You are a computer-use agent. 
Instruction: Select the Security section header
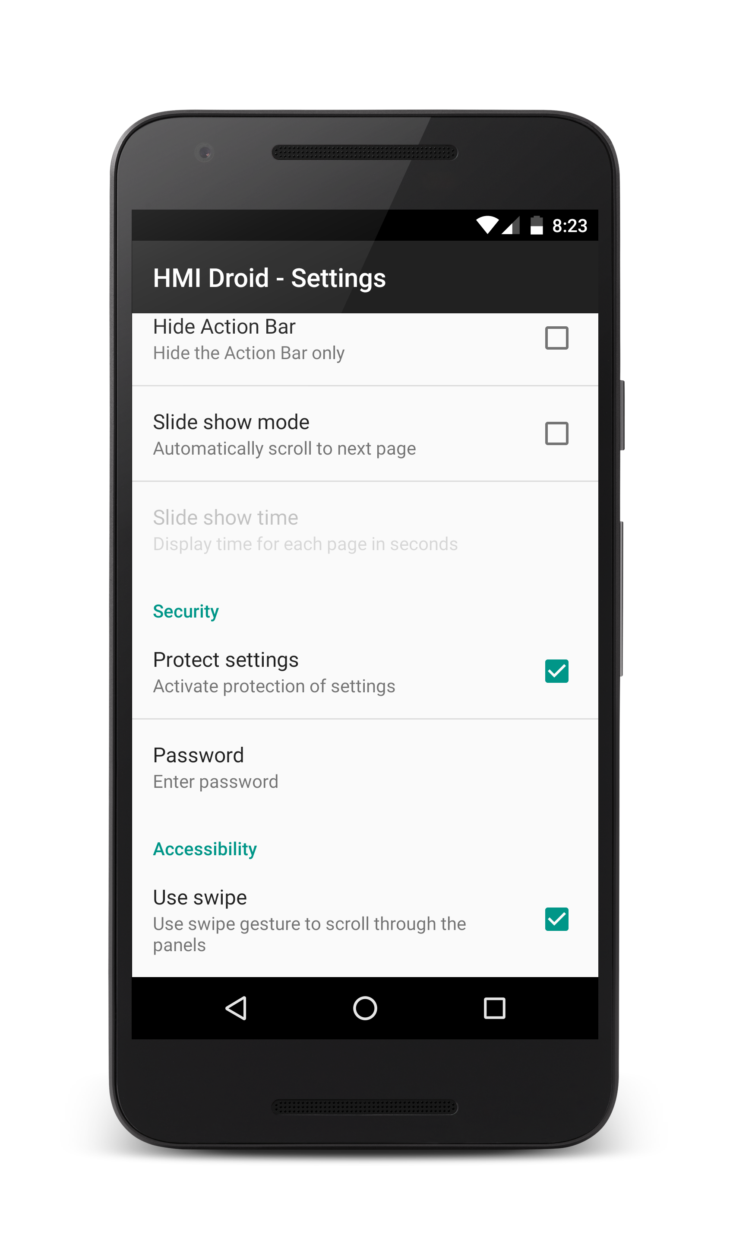(186, 612)
